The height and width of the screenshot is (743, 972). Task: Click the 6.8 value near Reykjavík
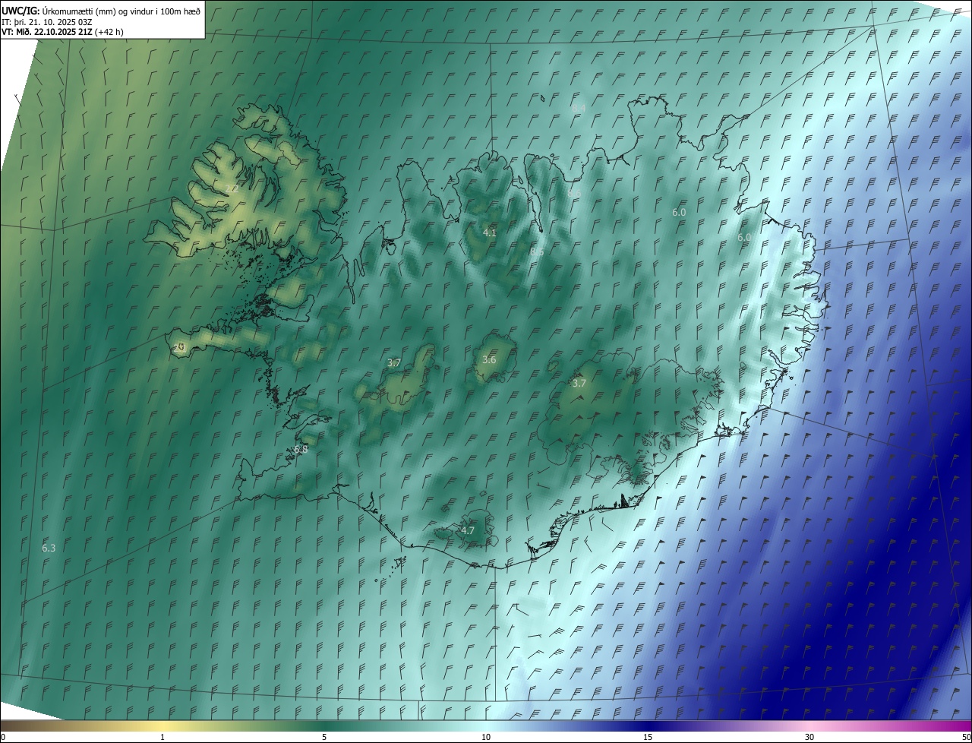(x=301, y=450)
